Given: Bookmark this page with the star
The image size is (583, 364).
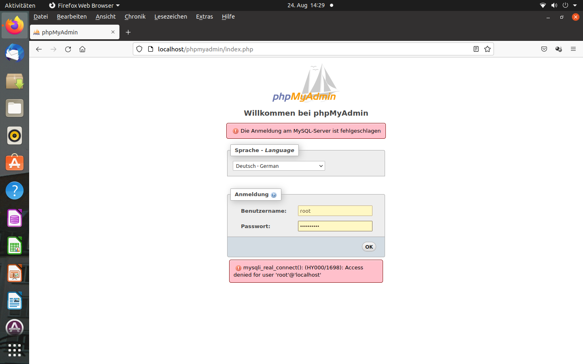Looking at the screenshot, I should [x=487, y=49].
